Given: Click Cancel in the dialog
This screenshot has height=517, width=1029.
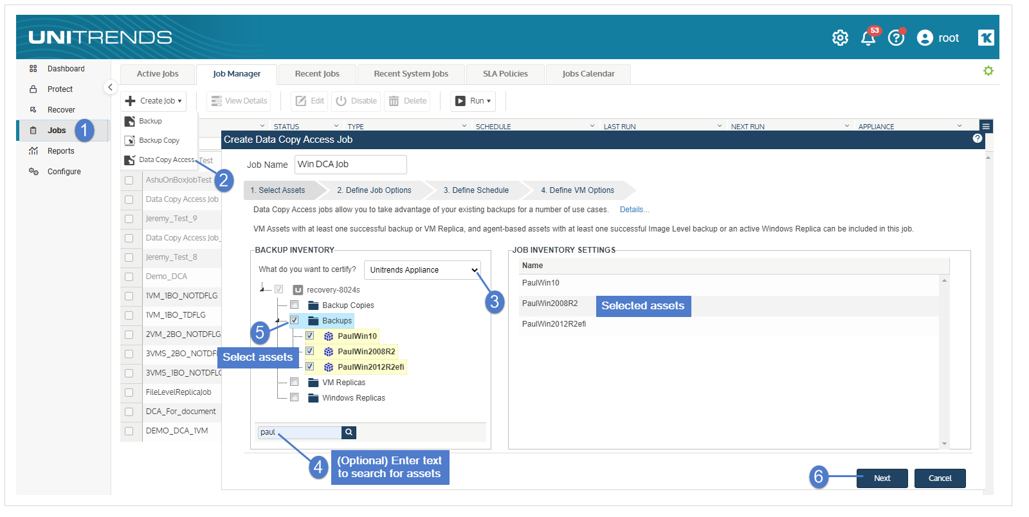Looking at the screenshot, I should tap(940, 478).
